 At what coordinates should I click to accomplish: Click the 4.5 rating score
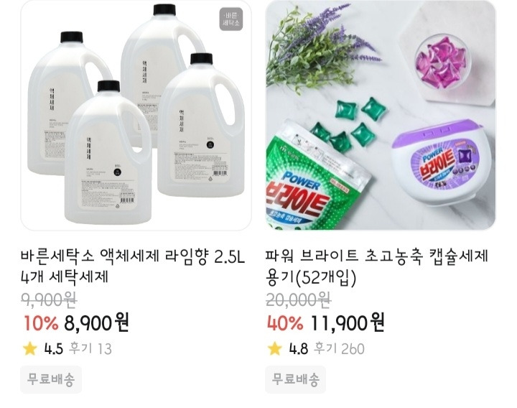click(54, 348)
